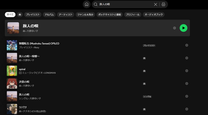
Task: Open 無職転生 (Mushoku Tensei) OP&ED playlist
Action: [x=39, y=43]
